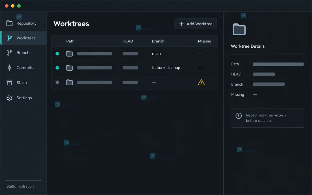Click the green status dot of main row
The image size is (312, 195).
tap(57, 54)
